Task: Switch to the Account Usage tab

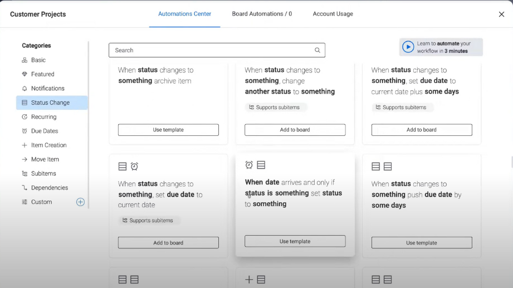Action: (333, 14)
